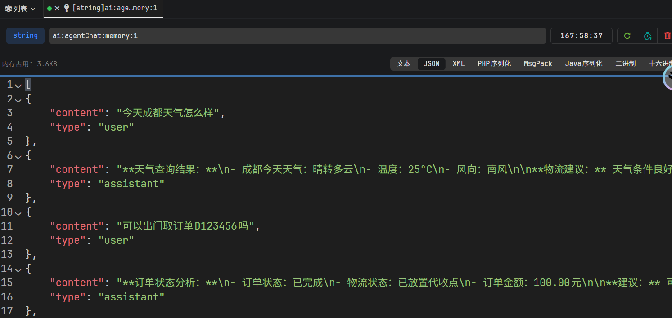This screenshot has height=318, width=672.
Task: Click the TTL countdown 167:58:37 button
Action: click(x=581, y=35)
